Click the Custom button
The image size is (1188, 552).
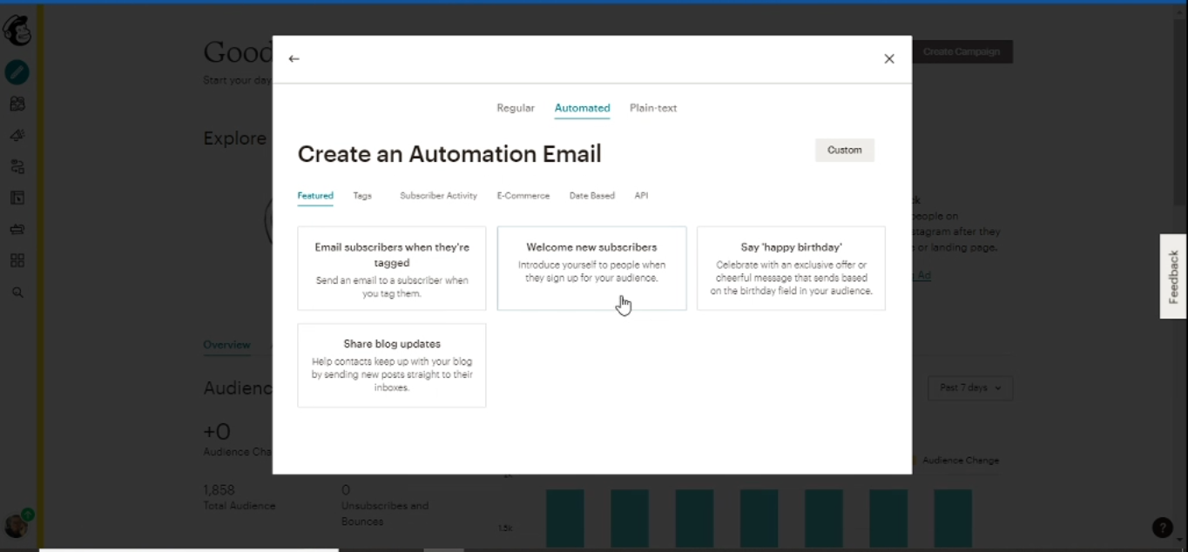pyautogui.click(x=844, y=150)
